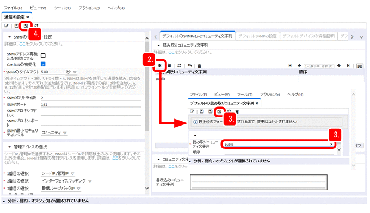
Task: Click scroll-up arrow of left panel scrollbar
Action: coord(147,38)
